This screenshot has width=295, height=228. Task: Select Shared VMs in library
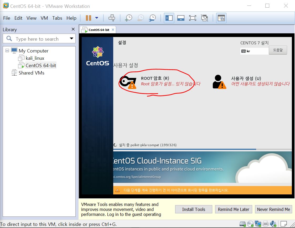(x=32, y=73)
